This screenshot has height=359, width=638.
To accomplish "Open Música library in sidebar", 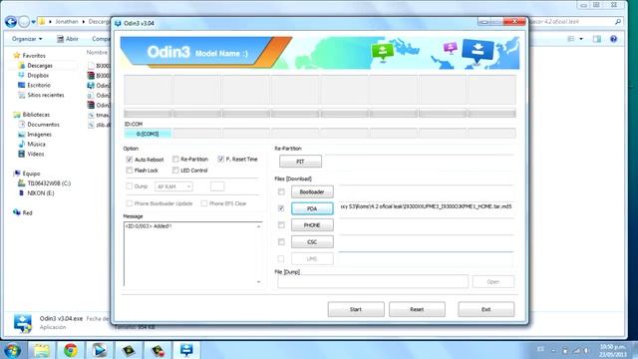I will point(36,144).
